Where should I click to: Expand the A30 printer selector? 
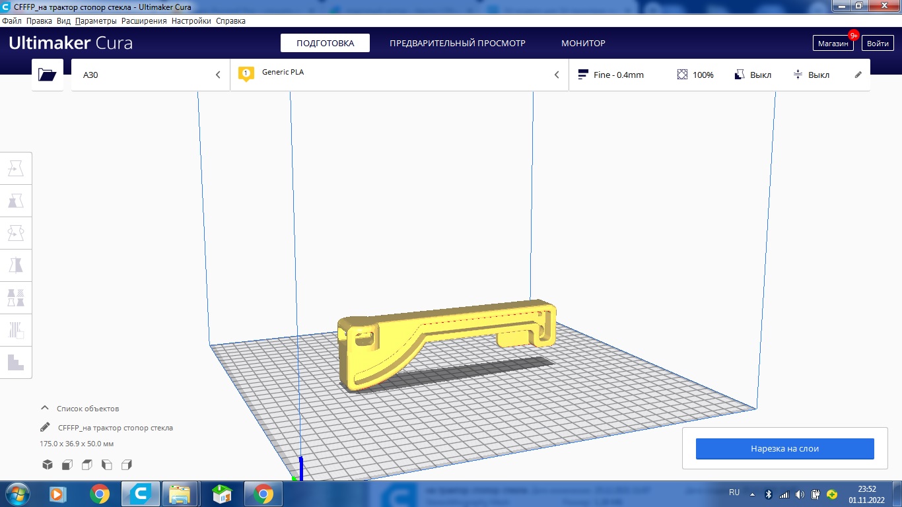pos(151,75)
